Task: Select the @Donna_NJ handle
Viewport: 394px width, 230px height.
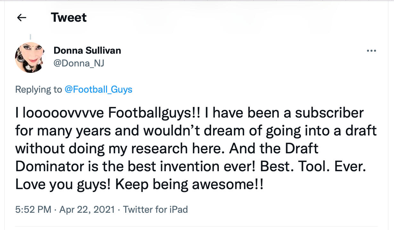Action: click(x=79, y=63)
